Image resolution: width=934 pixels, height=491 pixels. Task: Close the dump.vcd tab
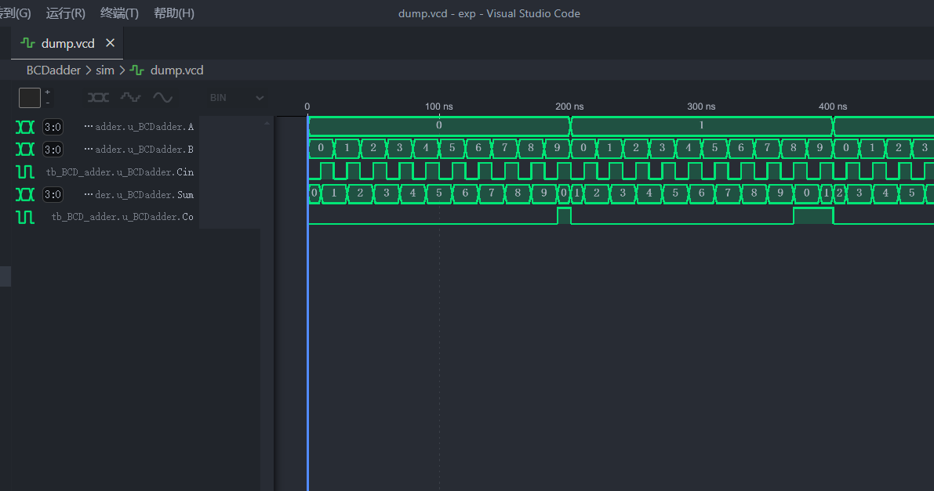point(111,43)
